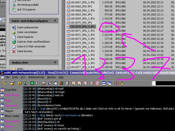Switch to the #fuck.stoiber channel

[12, 116]
